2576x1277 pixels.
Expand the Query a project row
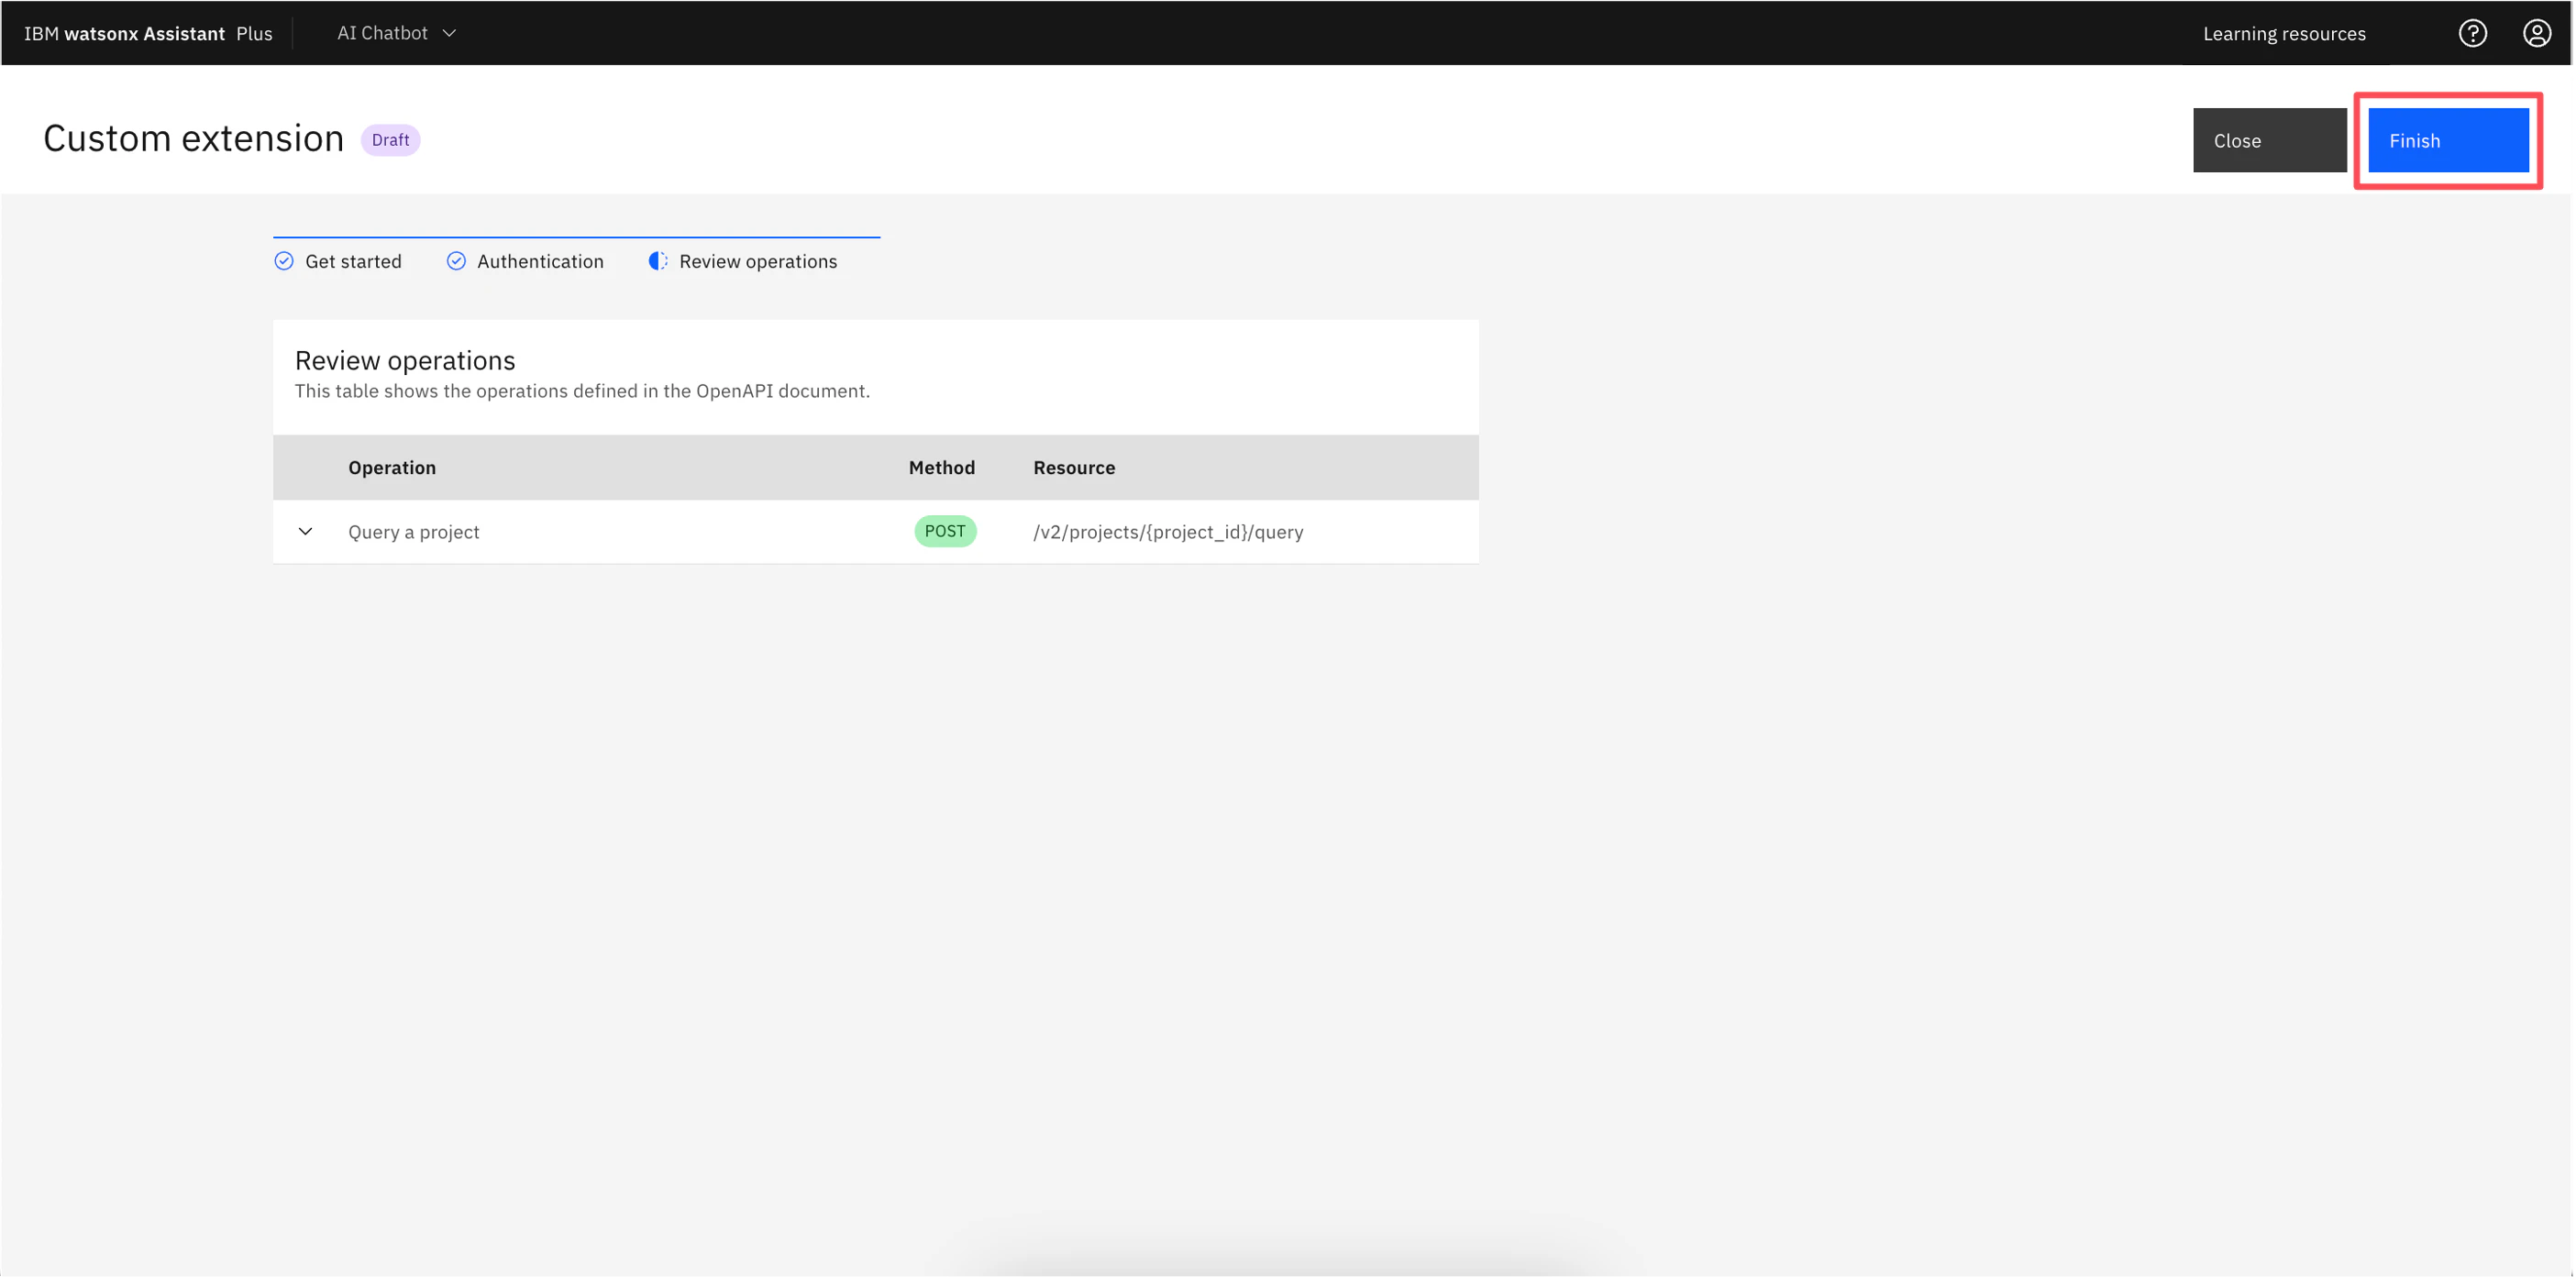coord(305,531)
